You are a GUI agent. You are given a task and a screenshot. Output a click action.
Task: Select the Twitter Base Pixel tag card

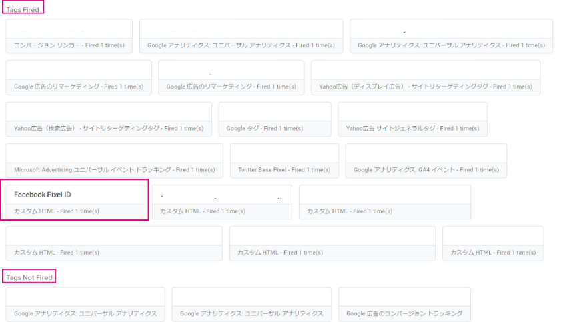point(285,161)
